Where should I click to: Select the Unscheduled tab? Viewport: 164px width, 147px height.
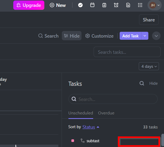[81, 113]
